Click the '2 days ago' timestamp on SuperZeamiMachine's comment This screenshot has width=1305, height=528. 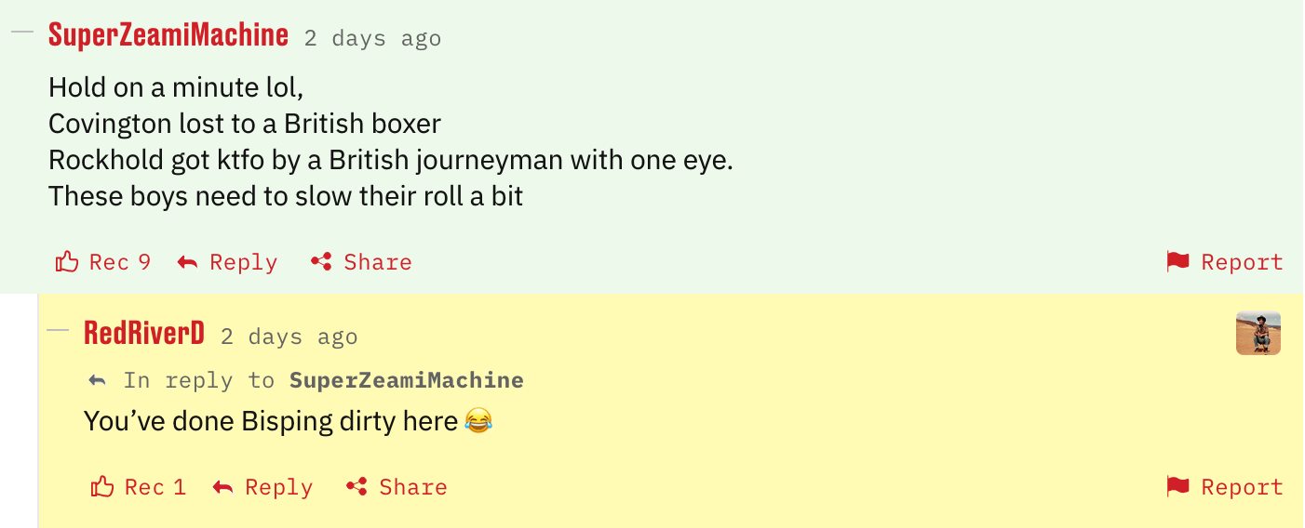click(372, 39)
